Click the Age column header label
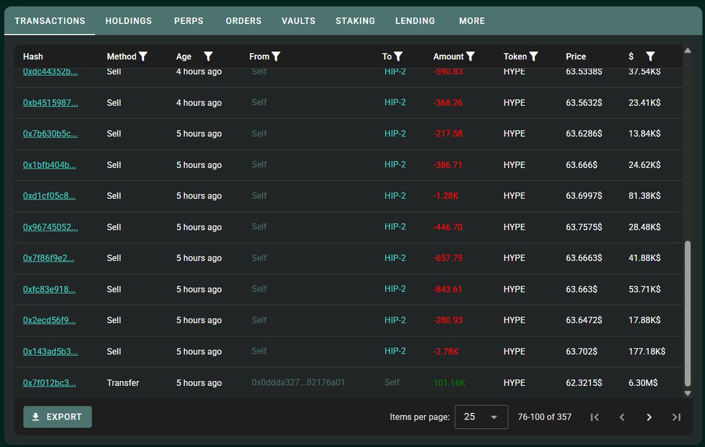The image size is (705, 447). 184,56
